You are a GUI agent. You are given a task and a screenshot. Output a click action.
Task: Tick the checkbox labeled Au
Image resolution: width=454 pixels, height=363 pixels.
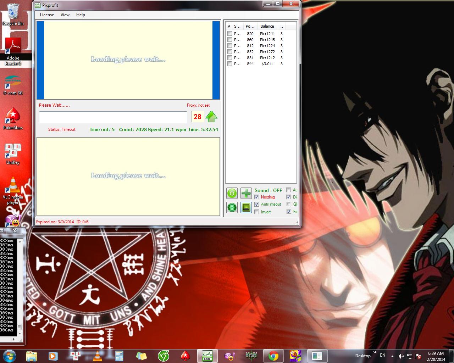289,190
